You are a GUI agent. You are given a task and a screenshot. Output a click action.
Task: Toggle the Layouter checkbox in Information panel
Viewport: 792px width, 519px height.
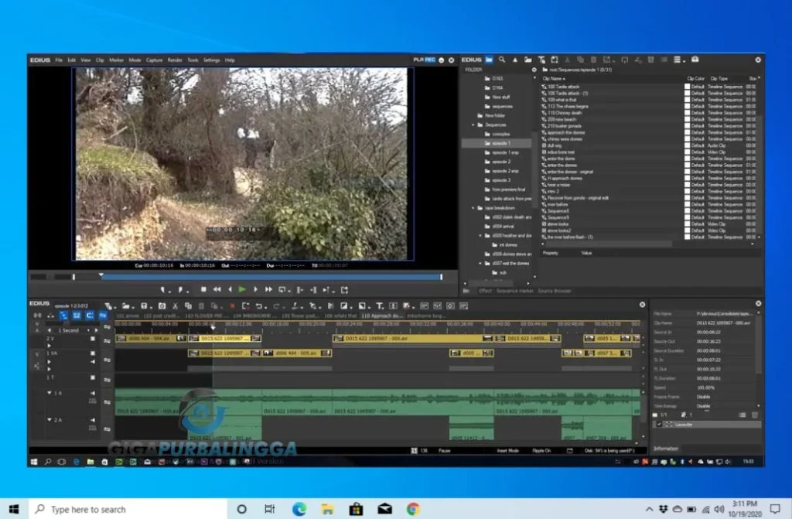click(660, 425)
